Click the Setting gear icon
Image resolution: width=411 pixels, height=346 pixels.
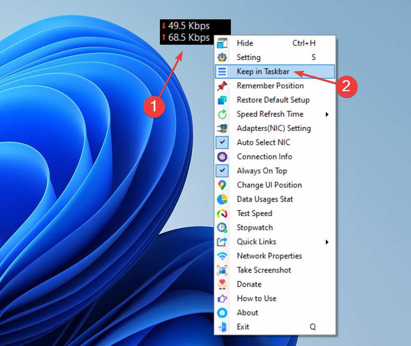coord(222,57)
